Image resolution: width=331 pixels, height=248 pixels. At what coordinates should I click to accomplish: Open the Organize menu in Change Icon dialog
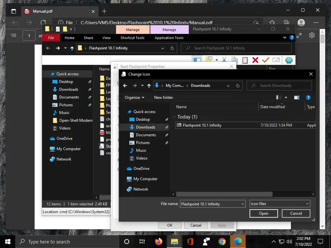pyautogui.click(x=134, y=98)
